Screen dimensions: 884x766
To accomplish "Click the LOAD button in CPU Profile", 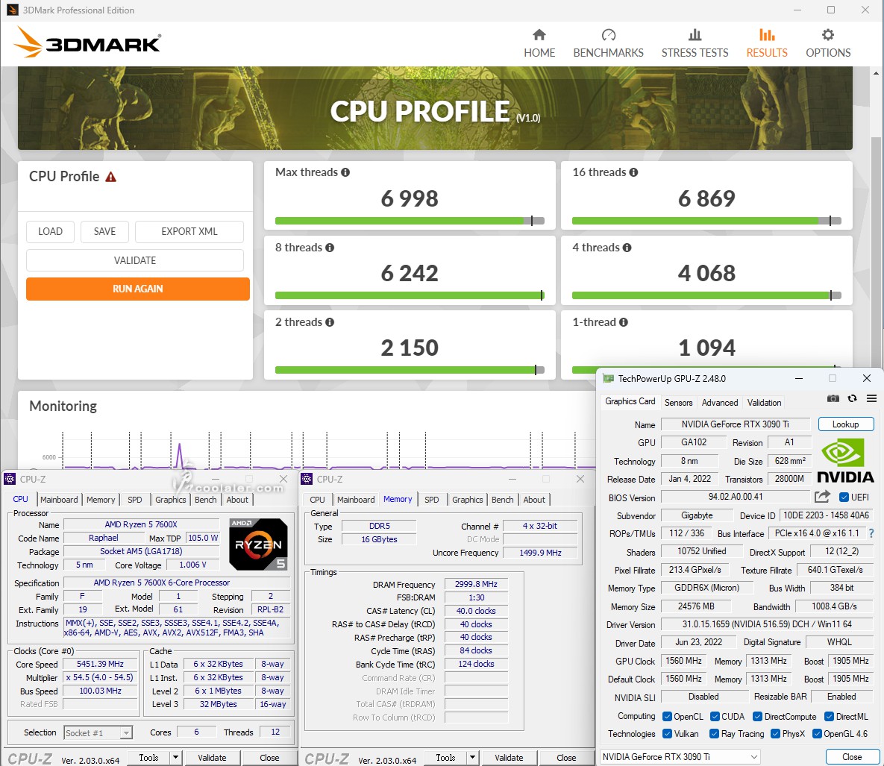I will pyautogui.click(x=50, y=231).
